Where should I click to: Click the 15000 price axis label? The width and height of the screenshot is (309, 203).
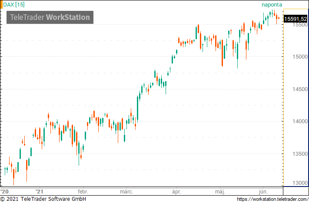tap(300, 57)
